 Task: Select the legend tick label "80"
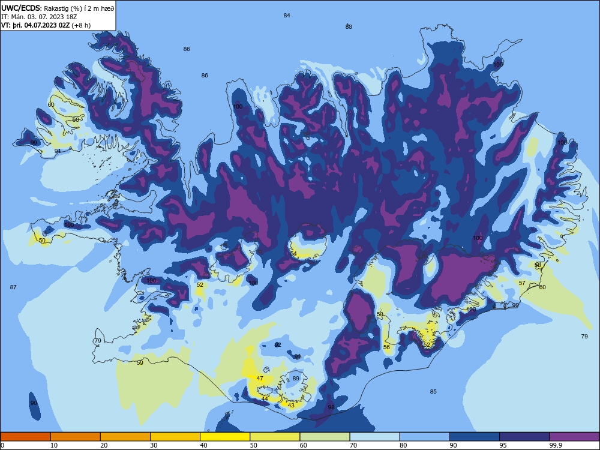coord(403,445)
